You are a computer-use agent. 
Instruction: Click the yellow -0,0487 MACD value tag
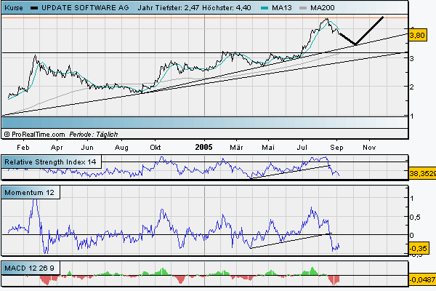(422, 279)
